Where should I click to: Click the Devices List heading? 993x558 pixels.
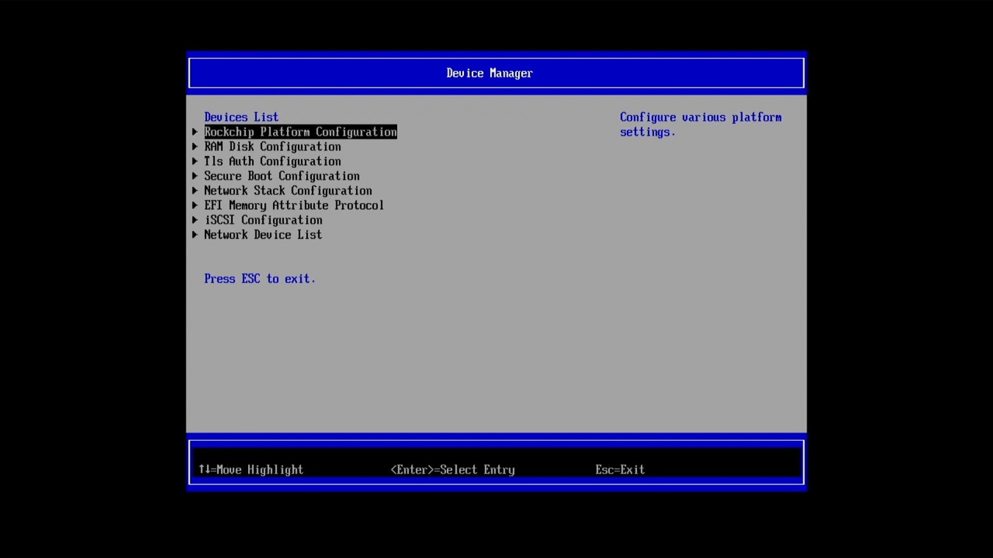click(241, 117)
